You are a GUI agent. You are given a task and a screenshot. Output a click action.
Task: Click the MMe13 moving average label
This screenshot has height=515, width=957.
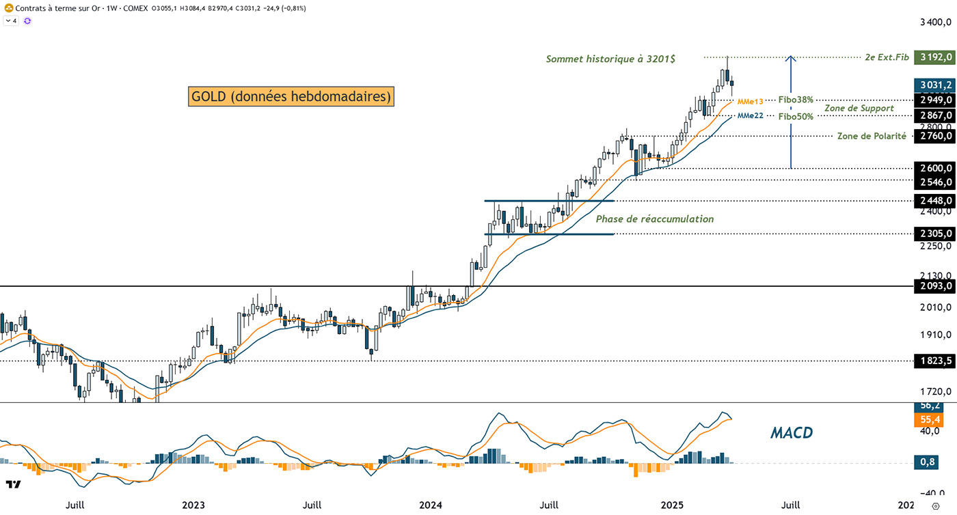pos(750,101)
